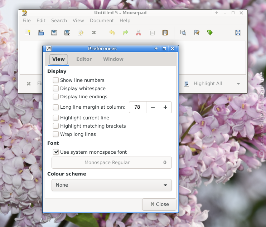Click the Paste clipboard icon

165,33
